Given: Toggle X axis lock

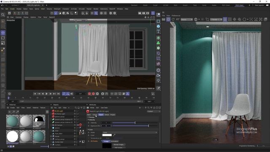Looking at the screenshot, I should point(15,13).
